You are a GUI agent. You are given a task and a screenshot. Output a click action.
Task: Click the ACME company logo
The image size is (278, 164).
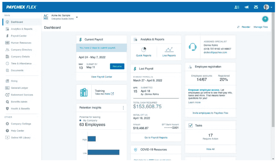tap(46, 17)
